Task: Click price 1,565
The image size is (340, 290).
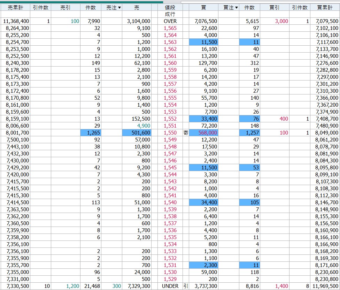Action: coord(170,28)
